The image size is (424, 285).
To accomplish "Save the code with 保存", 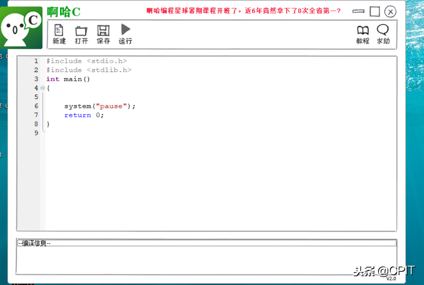I will click(103, 34).
